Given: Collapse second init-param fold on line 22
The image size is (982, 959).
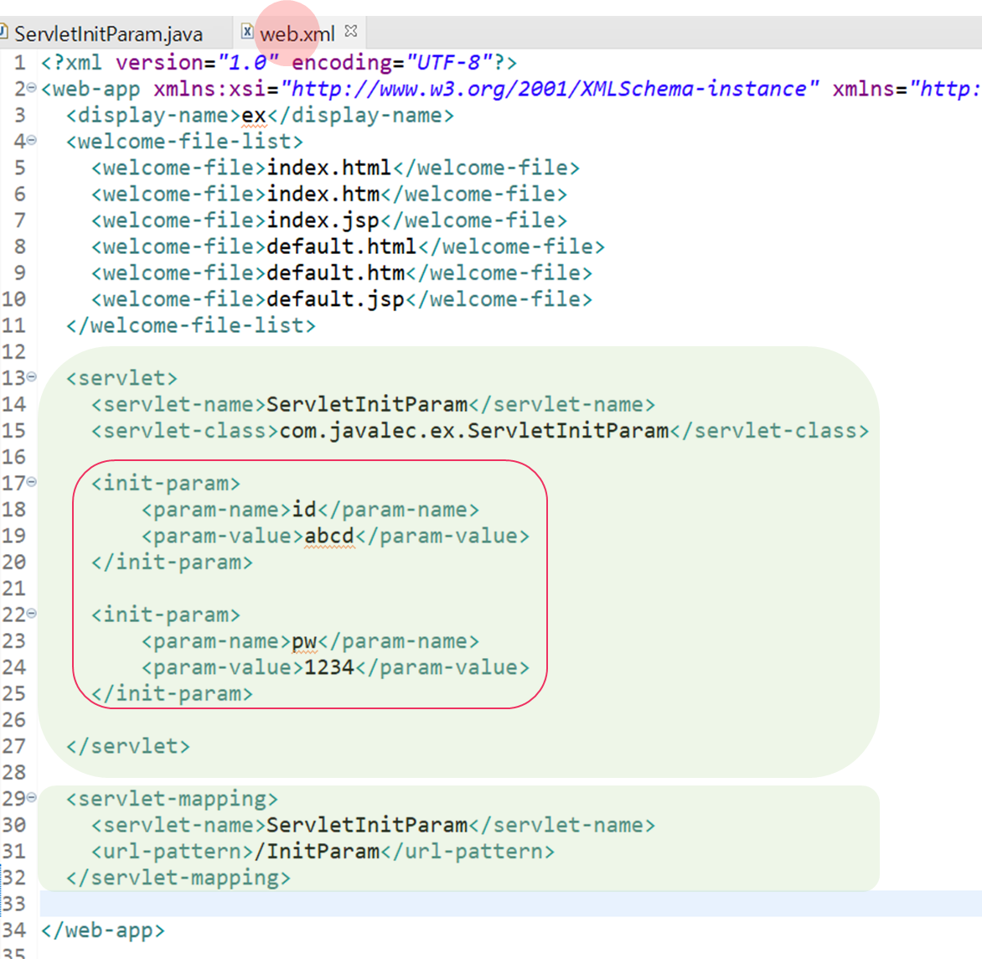Looking at the screenshot, I should pyautogui.click(x=31, y=614).
